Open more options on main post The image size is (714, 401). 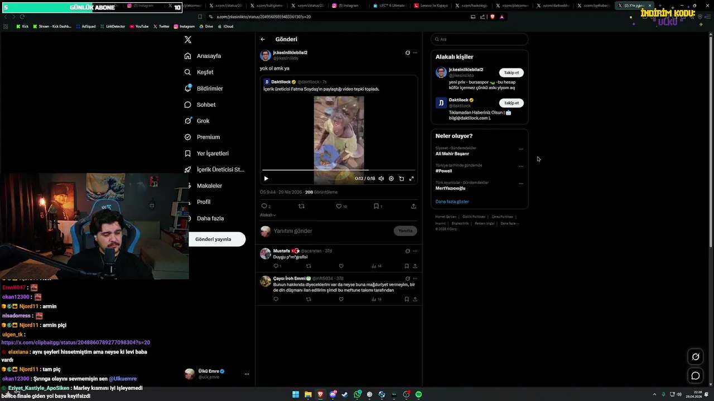415,53
